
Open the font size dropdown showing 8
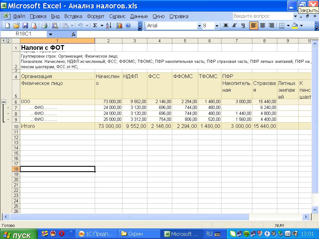pos(217,26)
